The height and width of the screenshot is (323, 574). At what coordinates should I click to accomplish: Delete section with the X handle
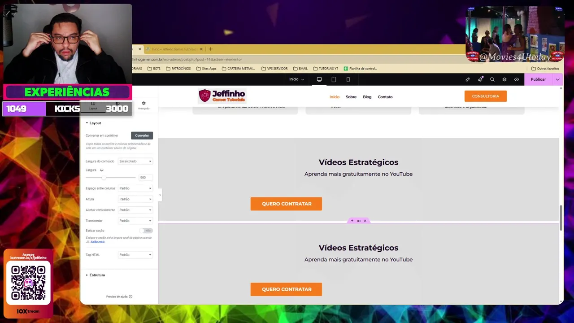click(x=365, y=221)
